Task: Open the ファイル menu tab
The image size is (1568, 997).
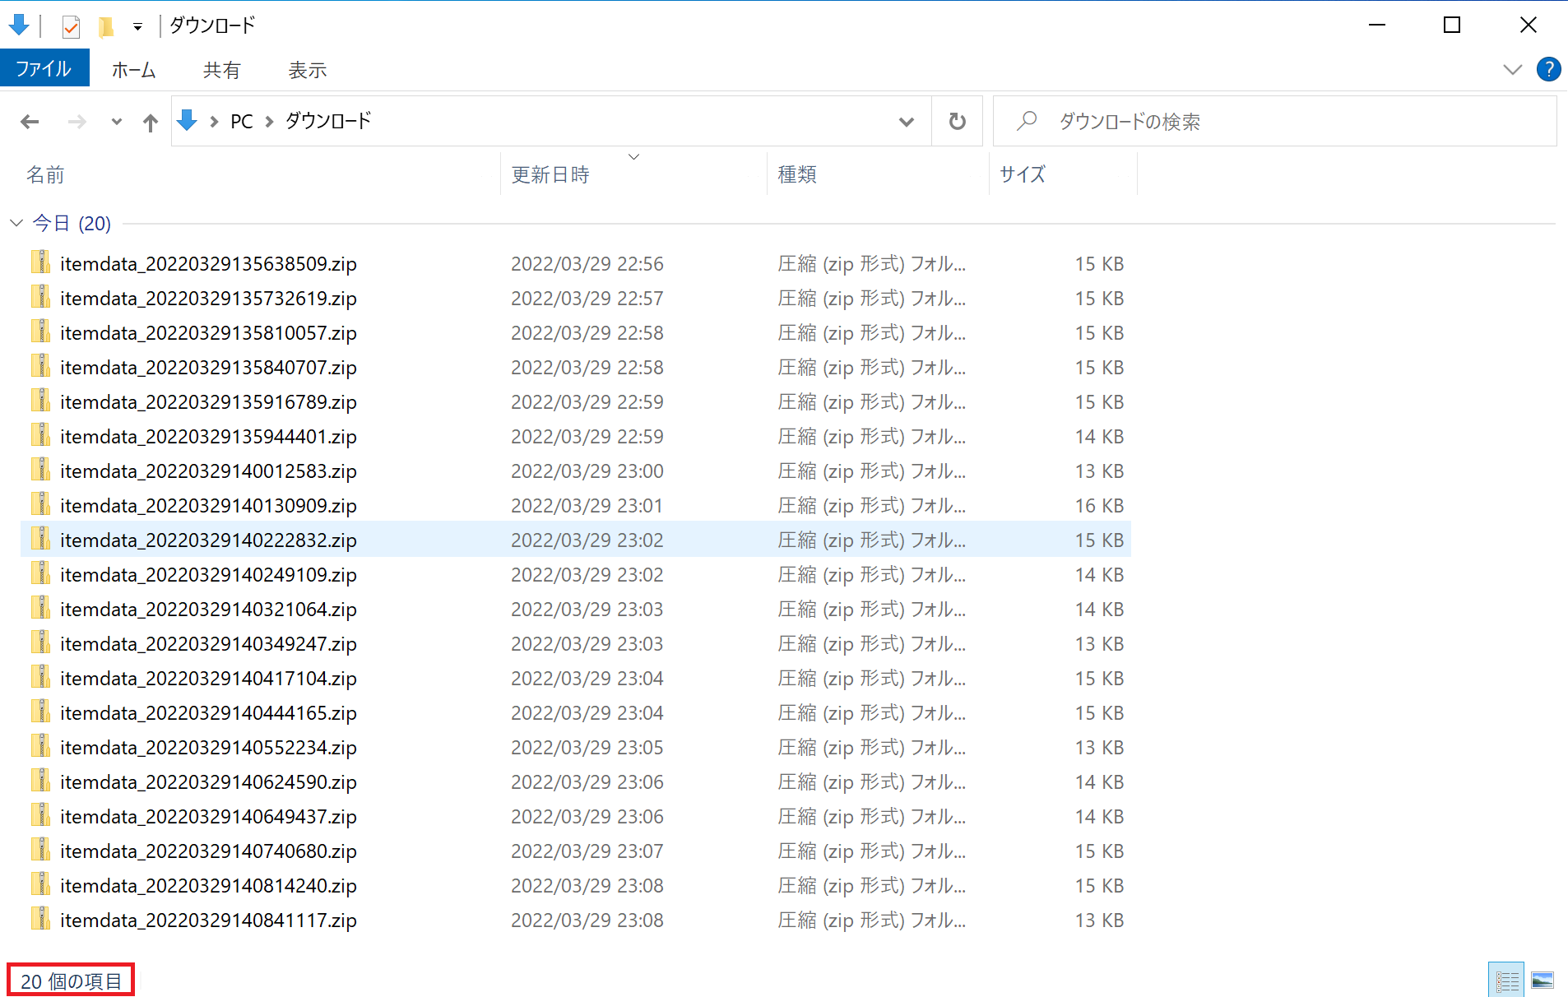Action: (x=44, y=69)
